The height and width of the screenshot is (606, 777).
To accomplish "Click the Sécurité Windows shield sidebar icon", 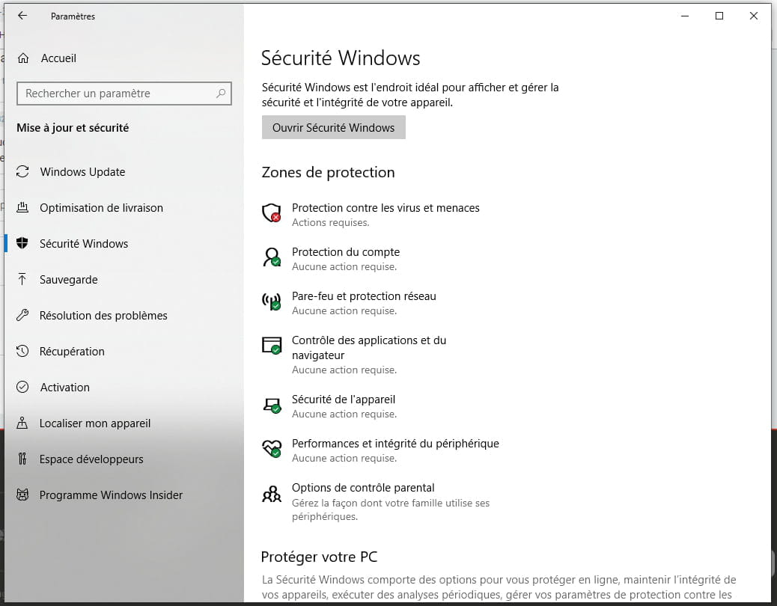I will (22, 243).
